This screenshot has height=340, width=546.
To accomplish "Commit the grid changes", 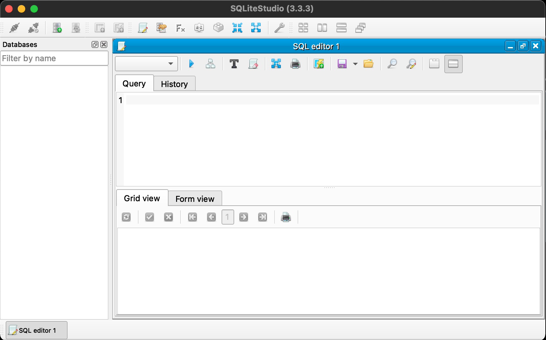I will point(150,217).
